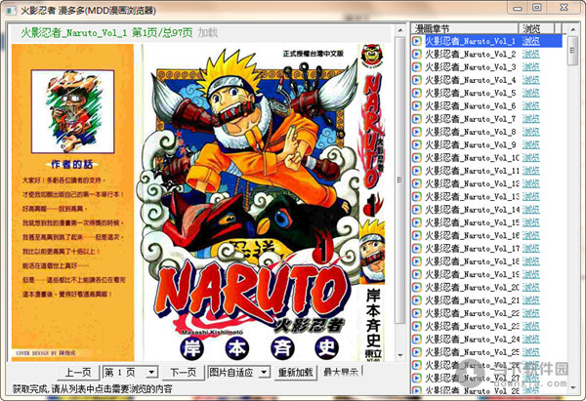
Task: Click the icon beside Naruto_Vol_24 row
Action: click(x=417, y=339)
